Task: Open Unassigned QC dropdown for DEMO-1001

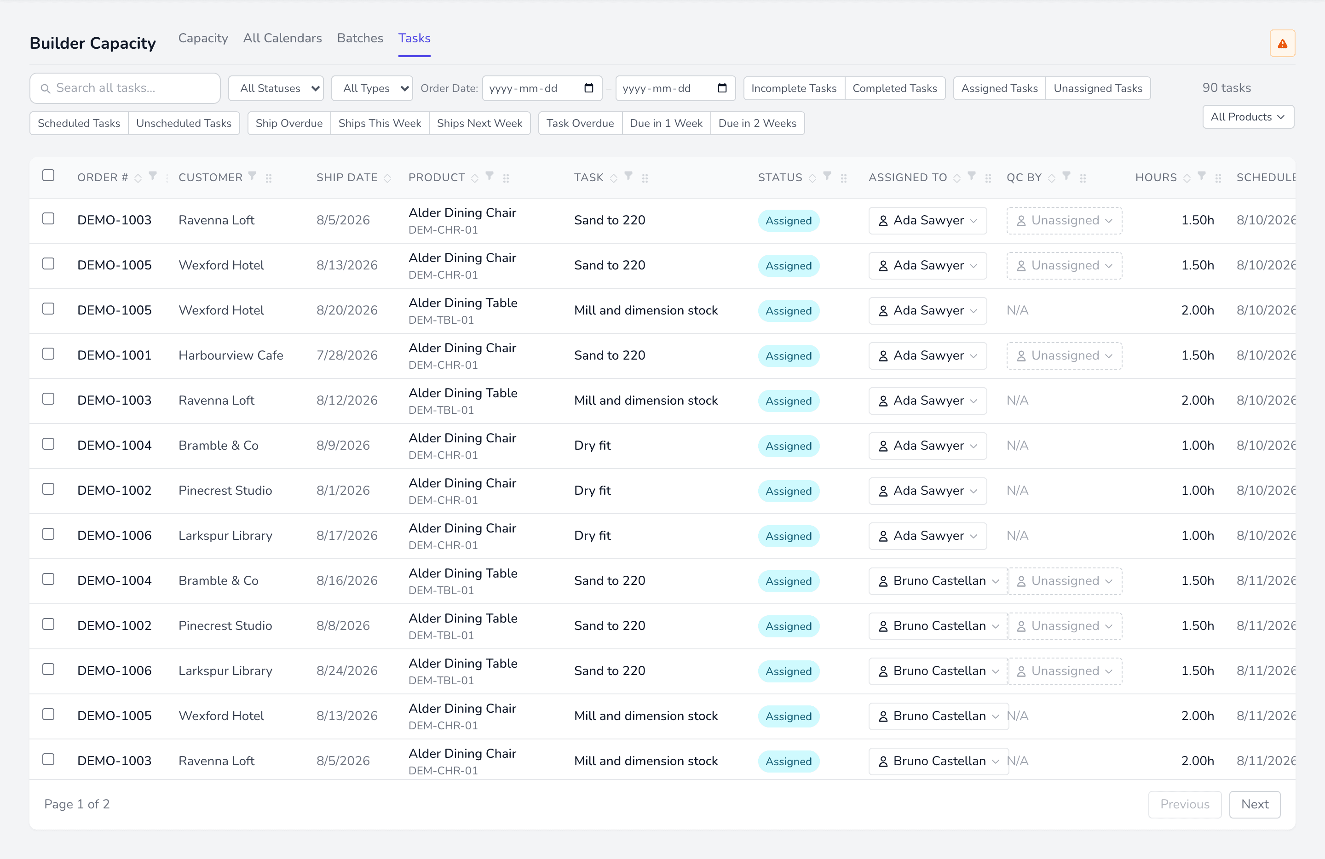Action: [1064, 355]
